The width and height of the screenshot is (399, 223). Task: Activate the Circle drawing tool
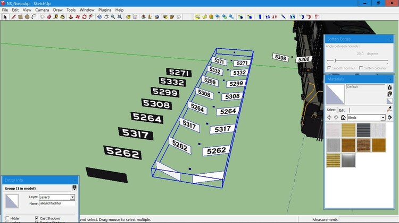(x=27, y=17)
